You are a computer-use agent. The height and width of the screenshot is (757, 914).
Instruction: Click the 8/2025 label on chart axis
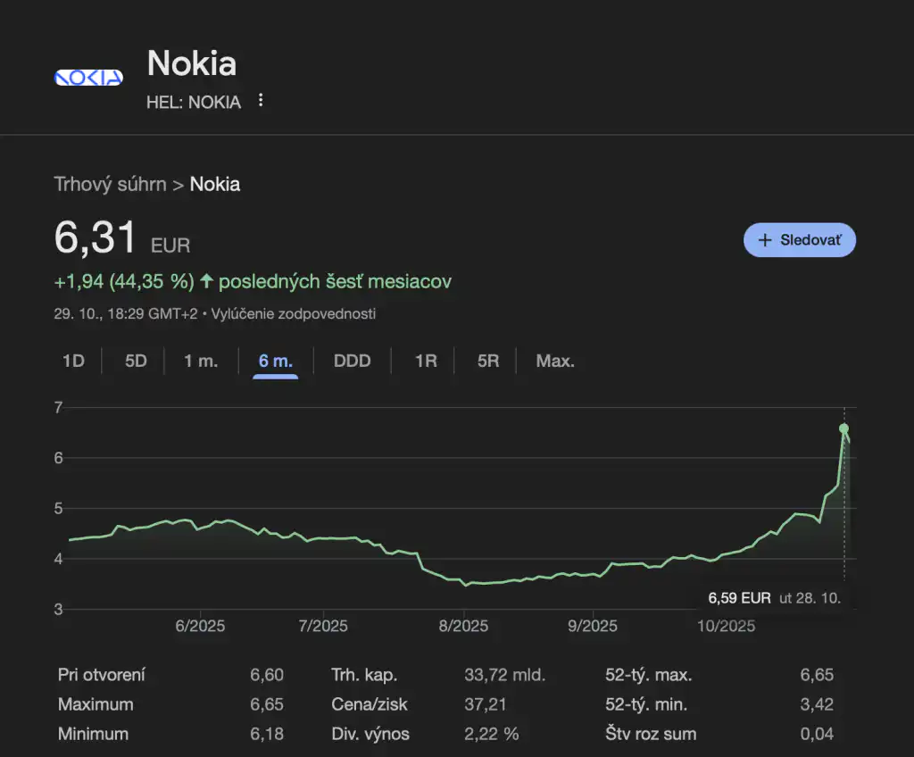[463, 626]
